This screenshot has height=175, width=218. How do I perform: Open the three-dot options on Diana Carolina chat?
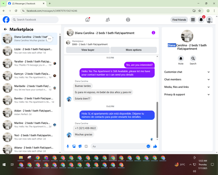click(50, 39)
